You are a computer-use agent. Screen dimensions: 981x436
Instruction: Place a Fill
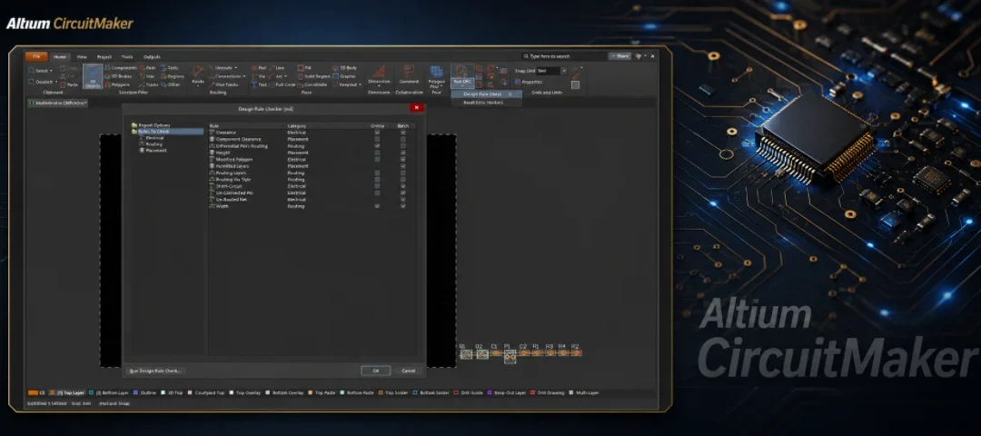tap(304, 67)
